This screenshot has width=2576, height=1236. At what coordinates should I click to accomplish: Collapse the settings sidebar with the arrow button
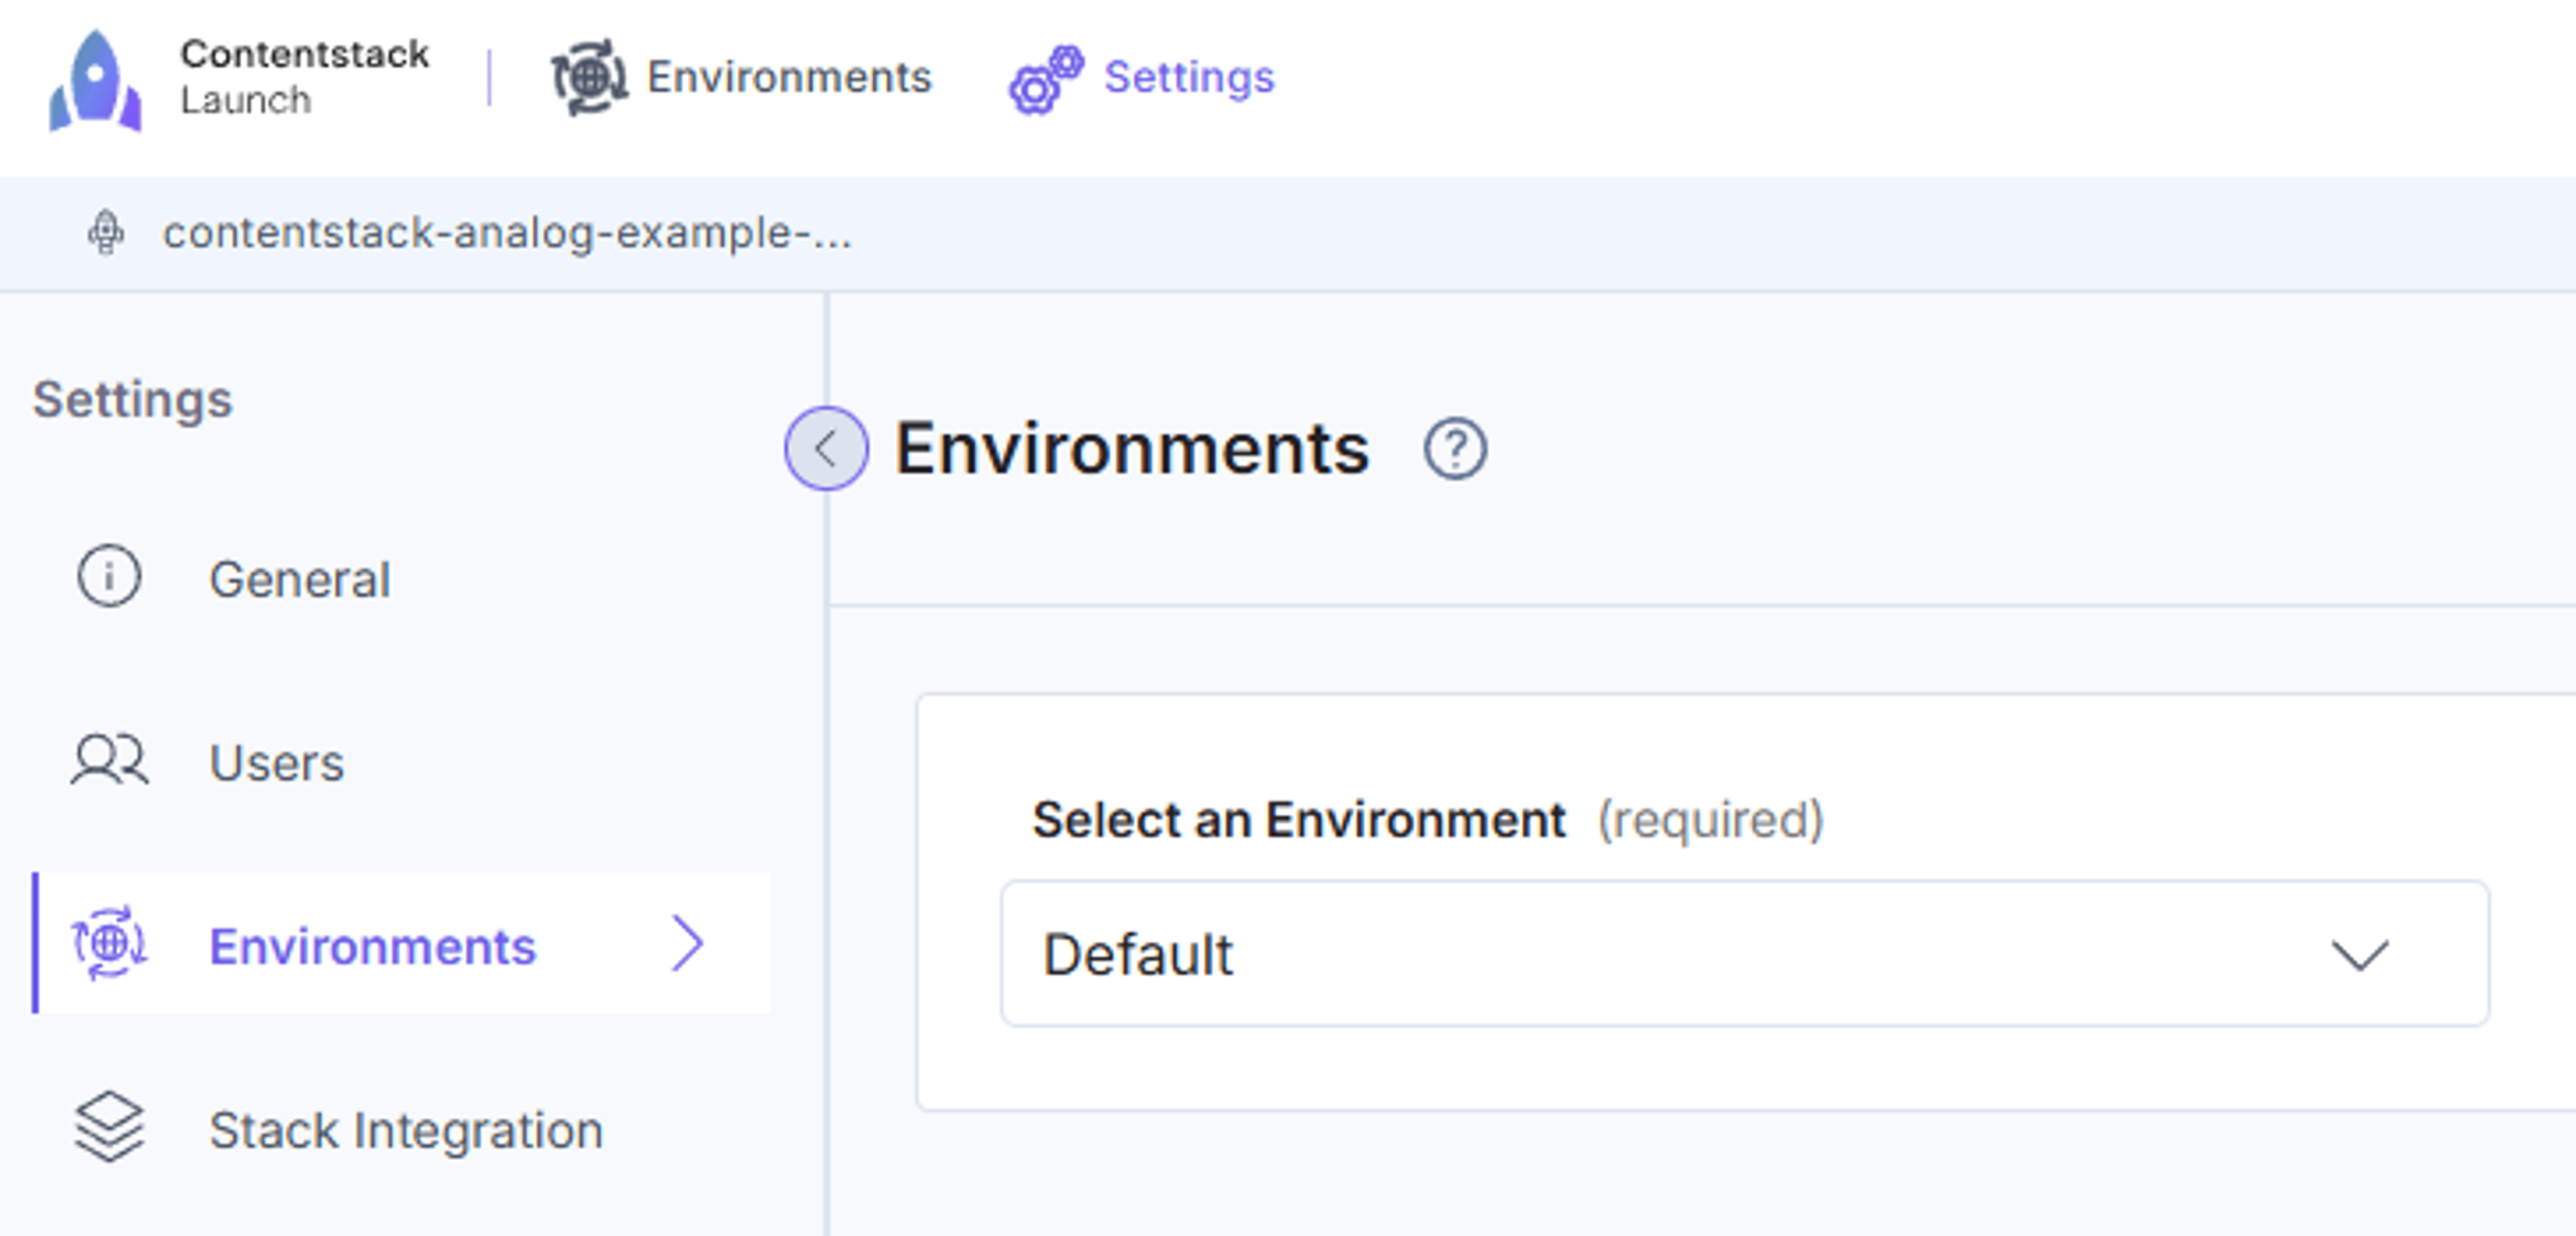pos(826,448)
